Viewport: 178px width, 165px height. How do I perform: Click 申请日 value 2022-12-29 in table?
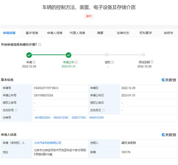coord(128,88)
